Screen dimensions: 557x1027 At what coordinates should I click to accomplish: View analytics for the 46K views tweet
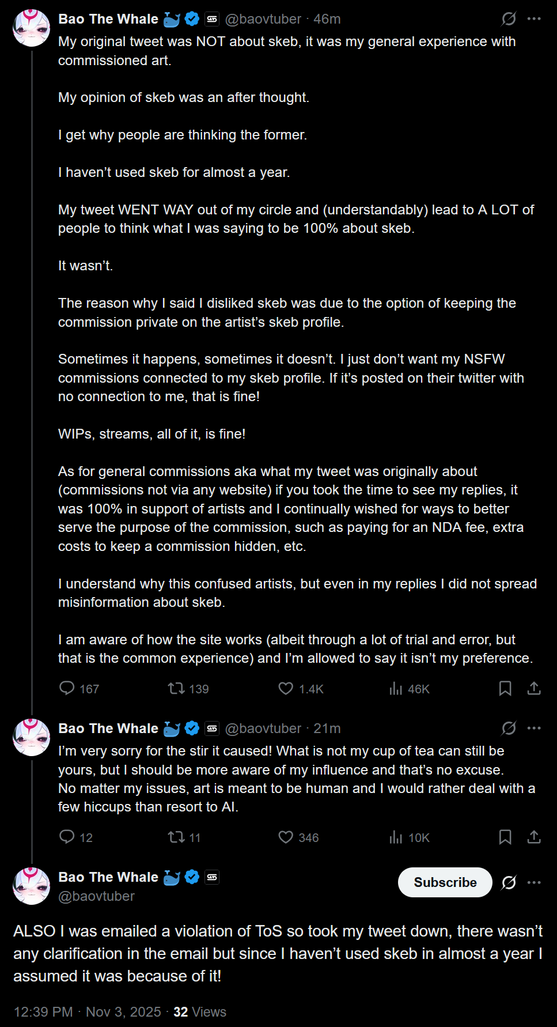(x=396, y=688)
